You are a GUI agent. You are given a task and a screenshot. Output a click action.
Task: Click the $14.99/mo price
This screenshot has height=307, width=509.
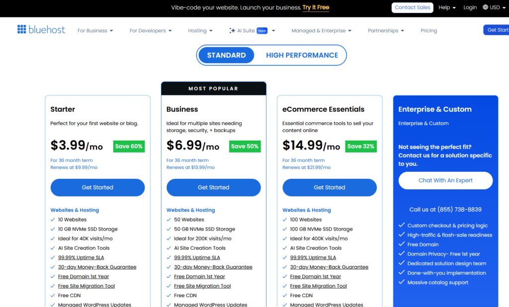311,145
